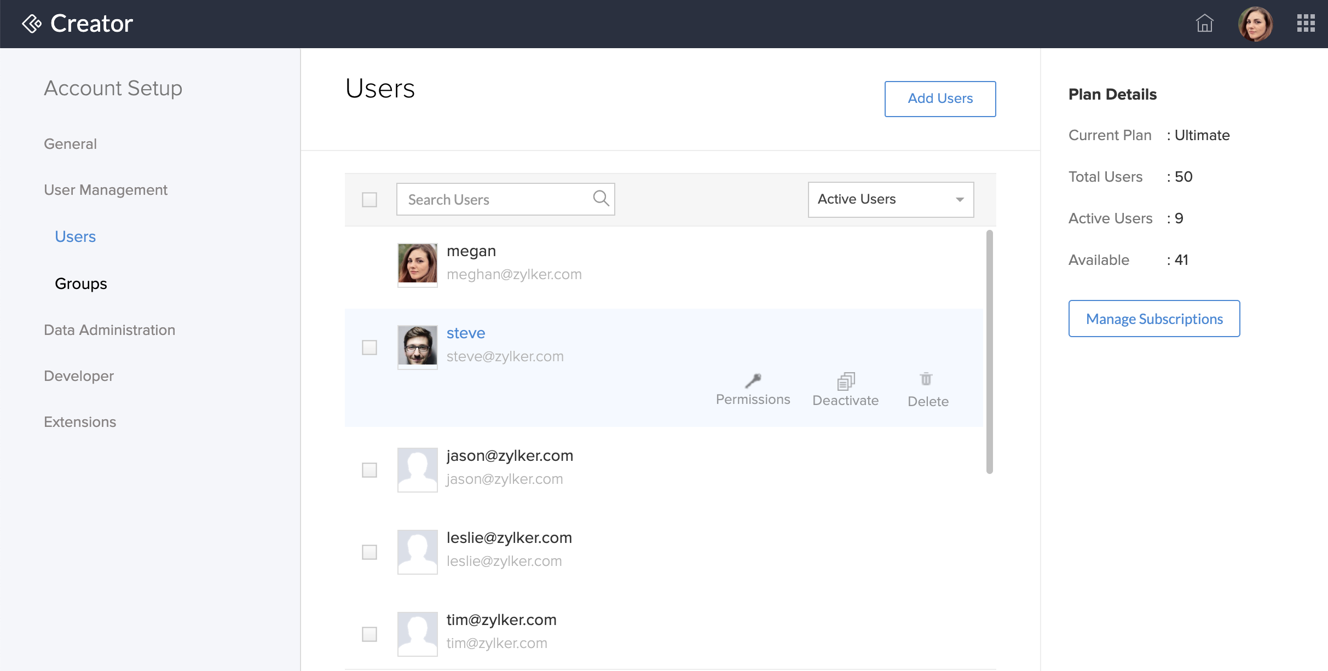This screenshot has height=671, width=1328.
Task: Click the Current Plan Ultimate value
Action: pos(1202,135)
